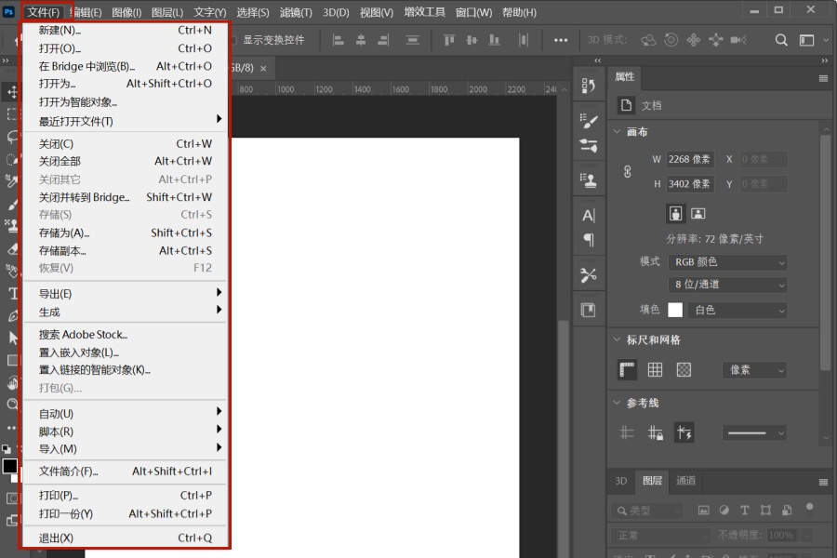
Task: Open the Brushes panel icon
Action: pos(589,145)
